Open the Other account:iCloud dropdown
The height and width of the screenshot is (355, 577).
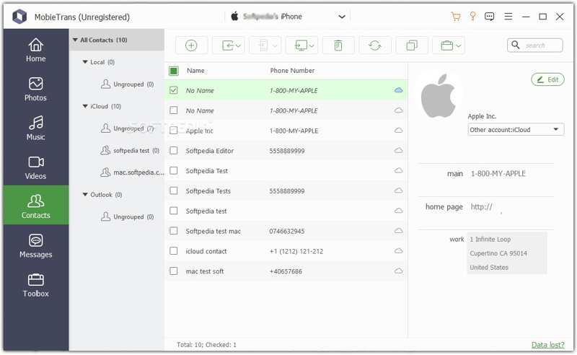516,130
